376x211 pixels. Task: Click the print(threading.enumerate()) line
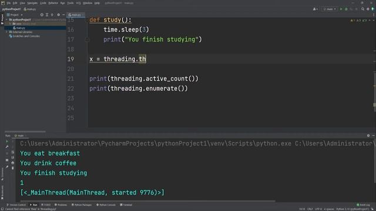pyautogui.click(x=139, y=89)
